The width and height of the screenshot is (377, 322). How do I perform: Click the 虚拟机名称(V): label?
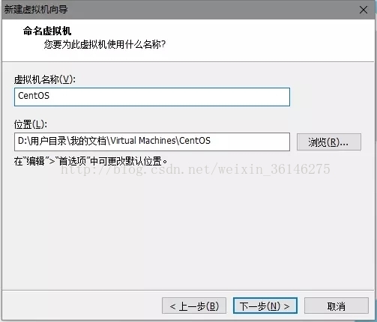[x=45, y=79]
